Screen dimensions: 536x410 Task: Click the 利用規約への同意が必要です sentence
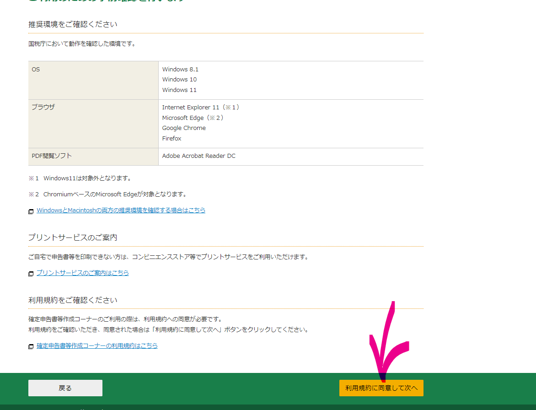126,319
